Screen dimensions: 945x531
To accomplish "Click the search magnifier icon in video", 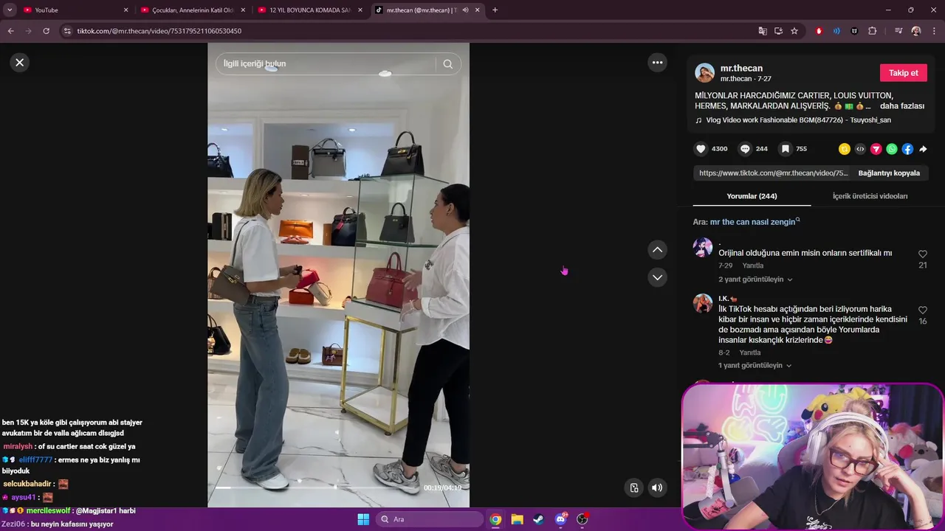I will 448,64.
